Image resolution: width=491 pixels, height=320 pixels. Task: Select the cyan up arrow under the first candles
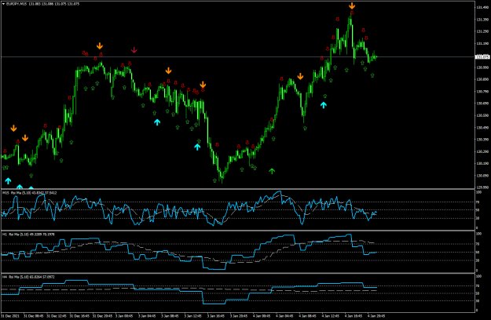click(x=8, y=180)
